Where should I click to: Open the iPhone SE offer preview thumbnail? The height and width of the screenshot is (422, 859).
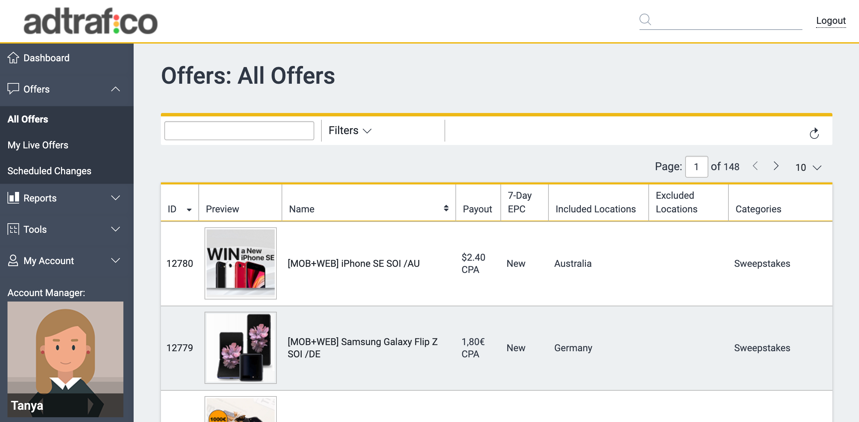point(241,263)
